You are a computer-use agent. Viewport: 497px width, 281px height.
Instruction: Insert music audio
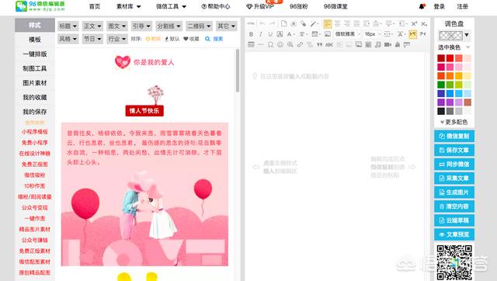(378, 45)
